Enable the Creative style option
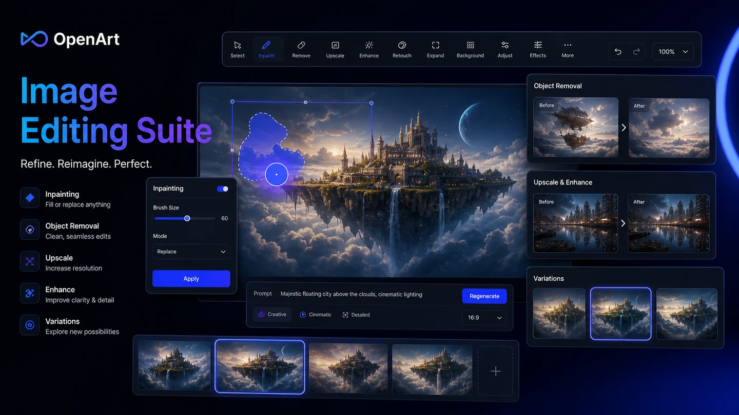 point(273,315)
